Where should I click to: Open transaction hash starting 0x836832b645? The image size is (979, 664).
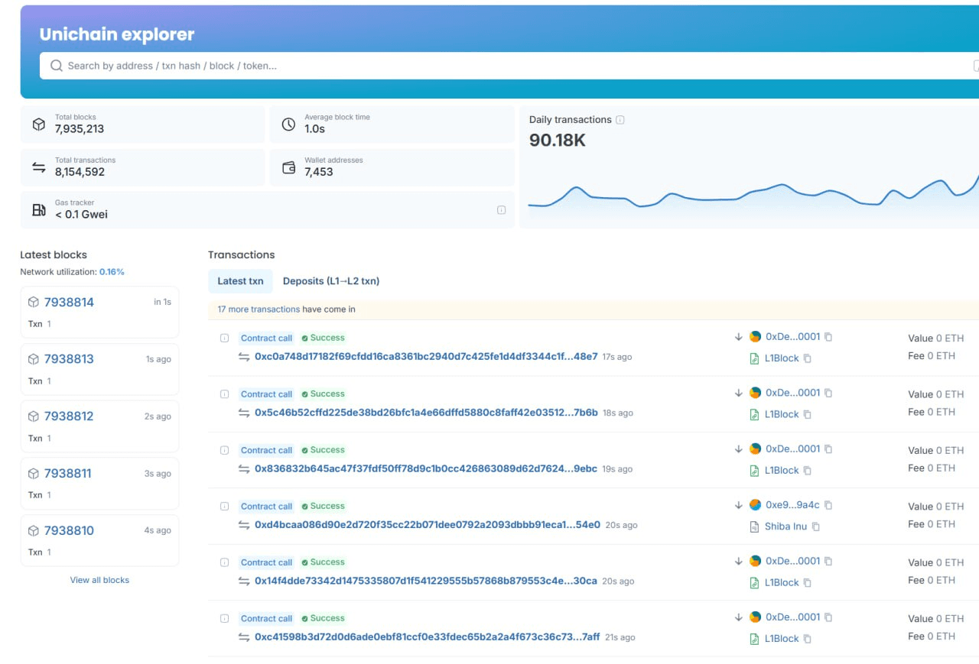(425, 469)
